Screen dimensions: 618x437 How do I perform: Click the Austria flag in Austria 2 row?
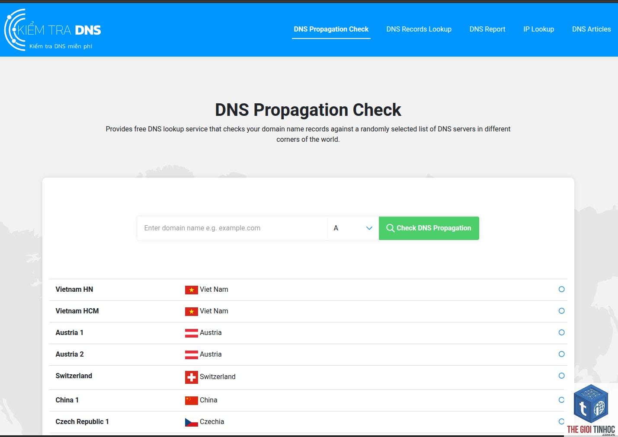[191, 355]
